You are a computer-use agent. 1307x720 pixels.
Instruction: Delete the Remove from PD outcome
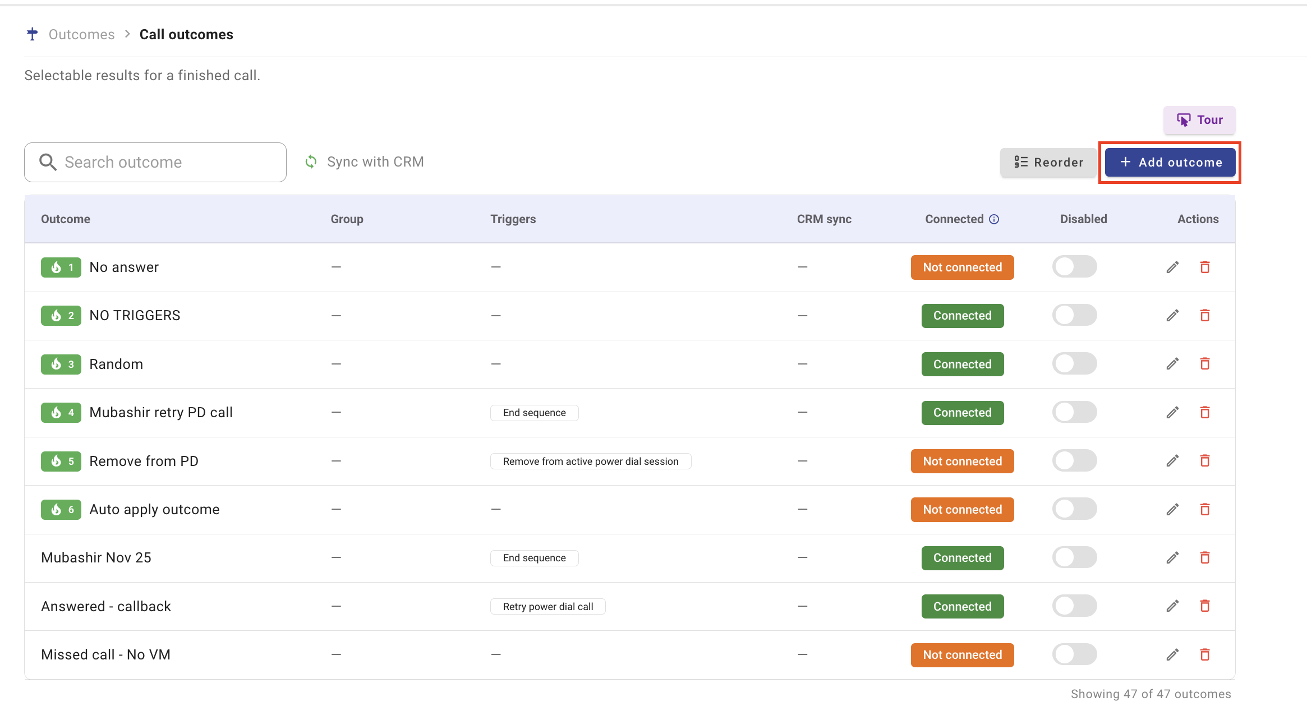point(1204,461)
